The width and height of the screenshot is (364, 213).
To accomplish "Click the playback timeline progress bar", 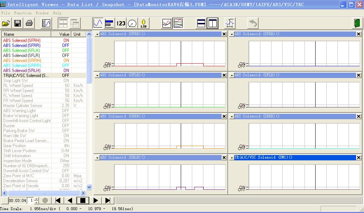I will (238, 200).
